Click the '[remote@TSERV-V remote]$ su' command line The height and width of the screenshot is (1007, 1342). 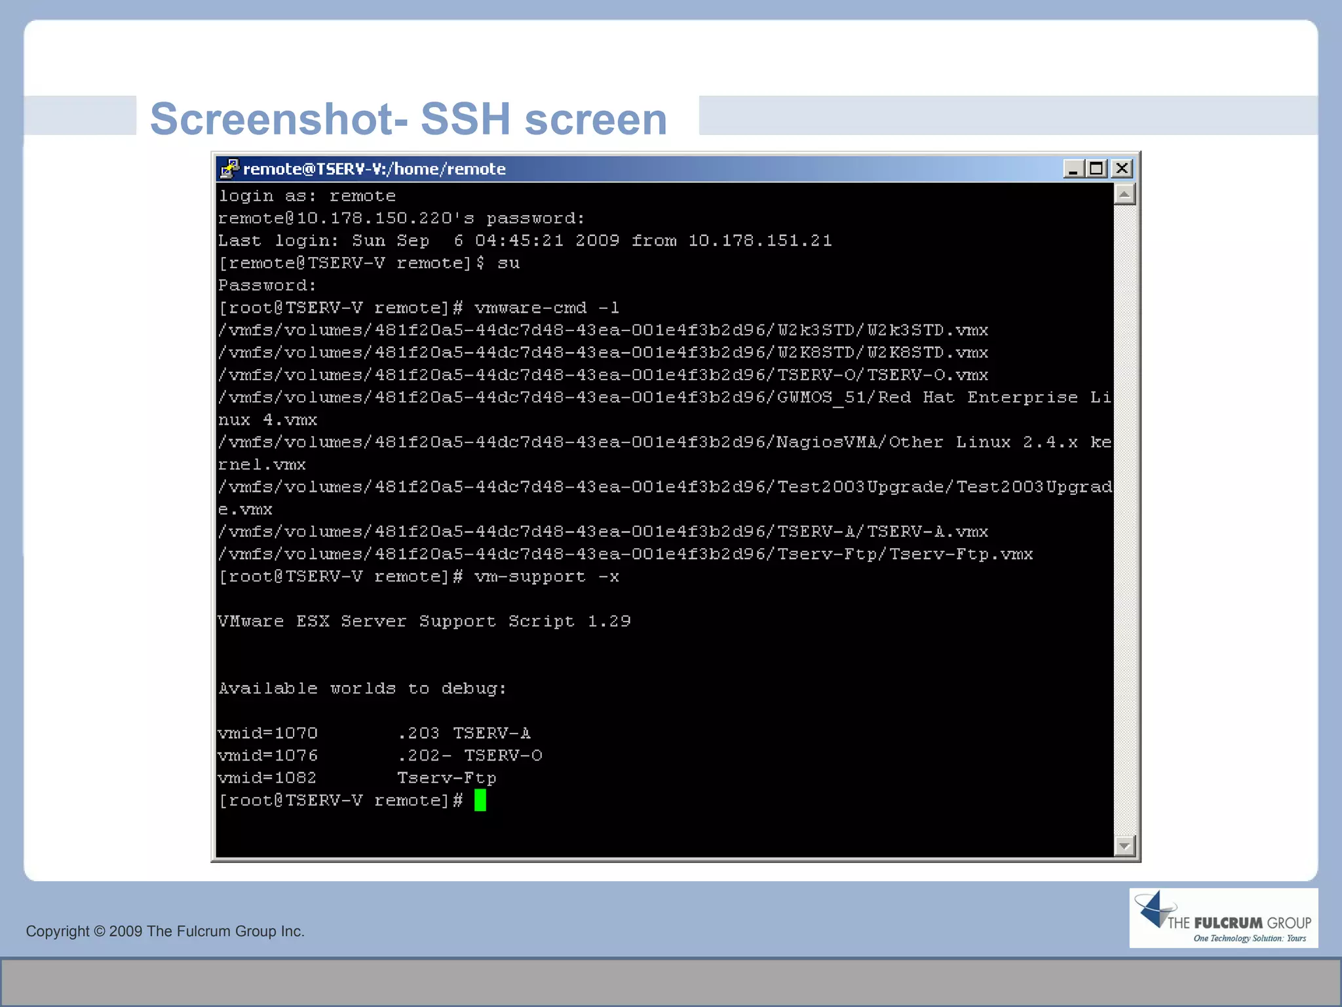(x=369, y=263)
